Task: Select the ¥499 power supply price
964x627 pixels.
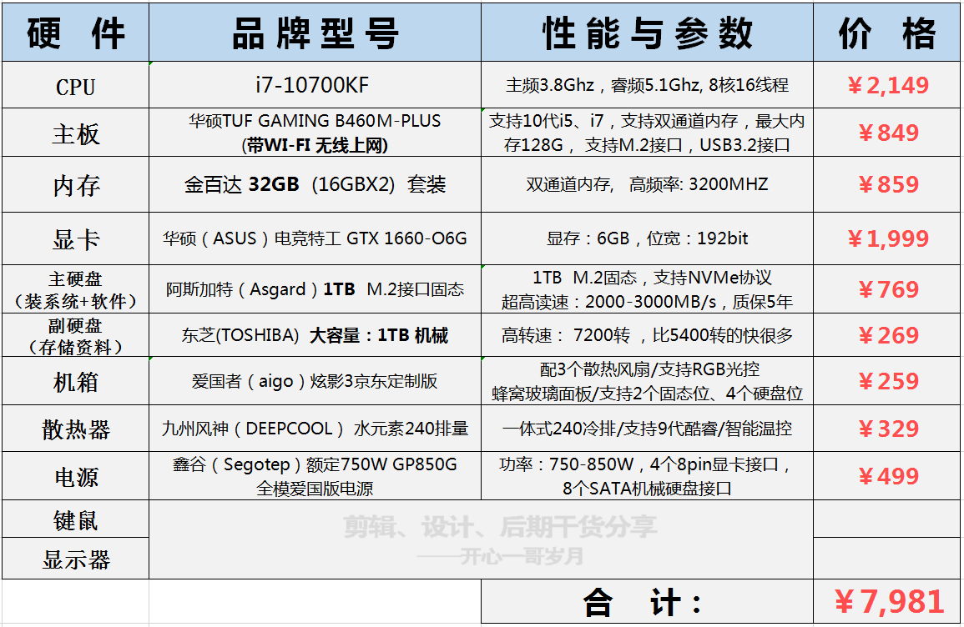Action: 886,476
